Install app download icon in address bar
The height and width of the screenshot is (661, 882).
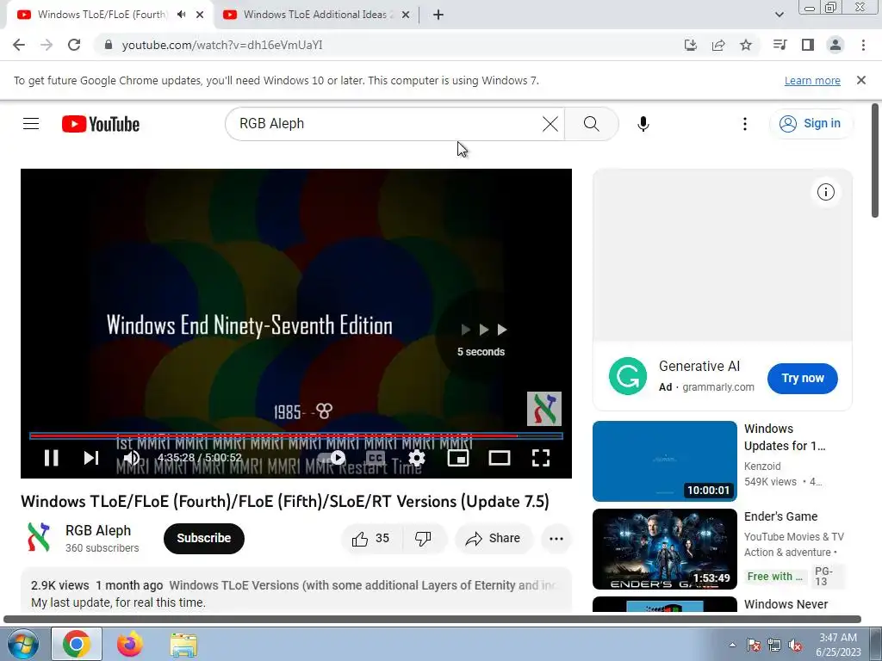click(x=690, y=45)
